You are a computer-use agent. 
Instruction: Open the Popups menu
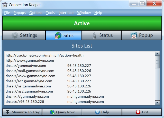tap(20, 13)
